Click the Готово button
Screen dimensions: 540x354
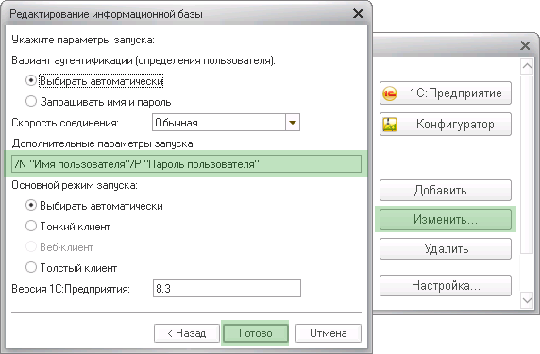click(255, 333)
